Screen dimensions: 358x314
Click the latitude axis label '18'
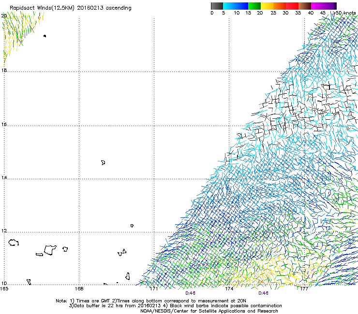tap(4, 70)
